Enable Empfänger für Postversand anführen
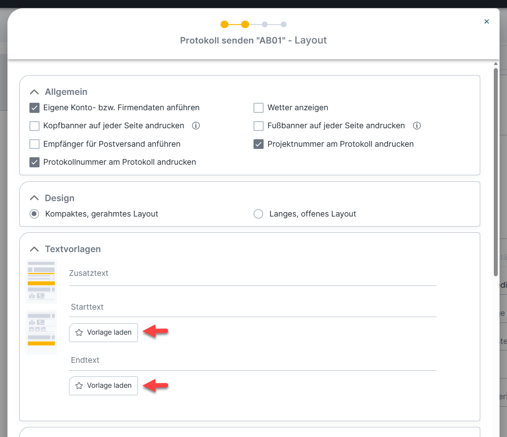This screenshot has width=507, height=437. coord(35,144)
